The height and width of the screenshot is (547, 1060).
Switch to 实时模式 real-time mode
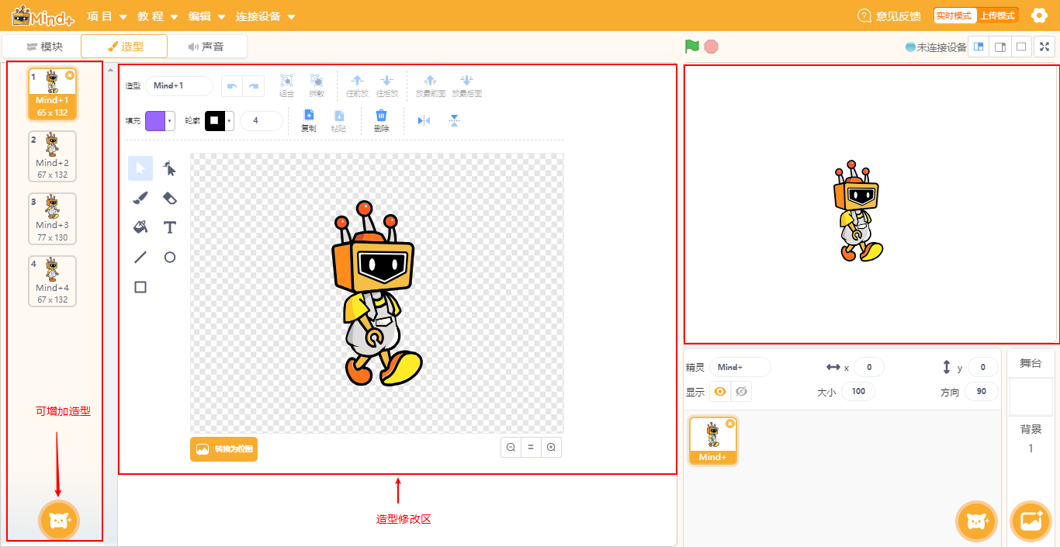coord(954,16)
